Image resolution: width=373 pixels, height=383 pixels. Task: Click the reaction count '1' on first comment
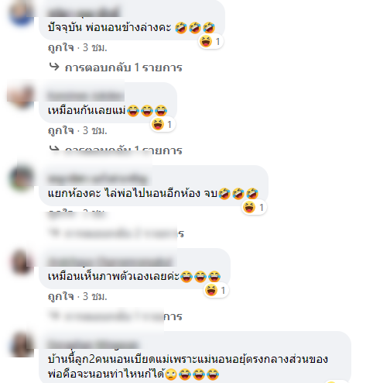point(217,41)
